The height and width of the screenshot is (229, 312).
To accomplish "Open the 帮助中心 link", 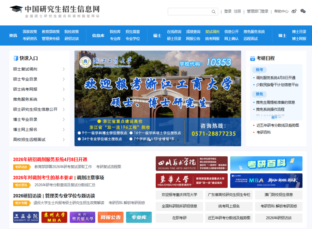I will click(281, 11).
